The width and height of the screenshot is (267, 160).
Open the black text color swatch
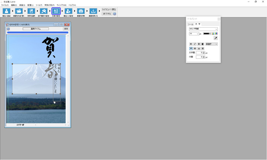(207, 33)
